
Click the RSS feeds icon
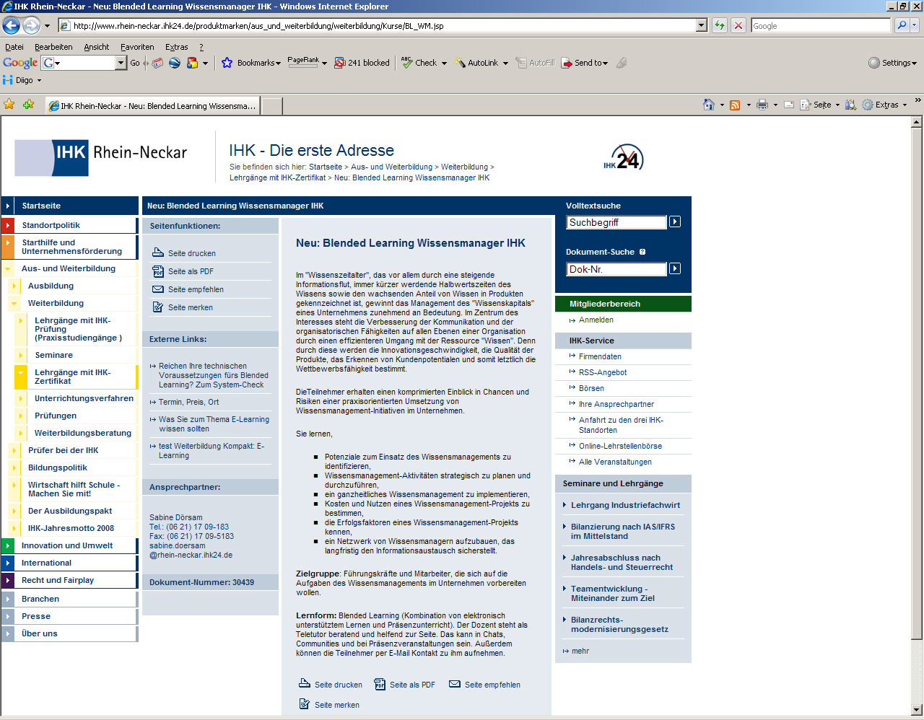click(735, 105)
